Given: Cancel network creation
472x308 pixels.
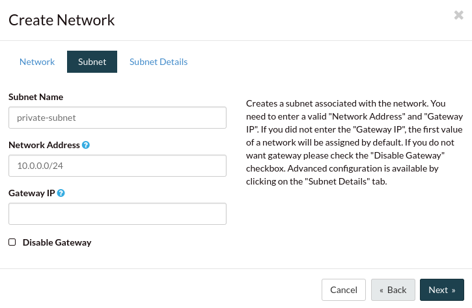Looking at the screenshot, I should (344, 290).
